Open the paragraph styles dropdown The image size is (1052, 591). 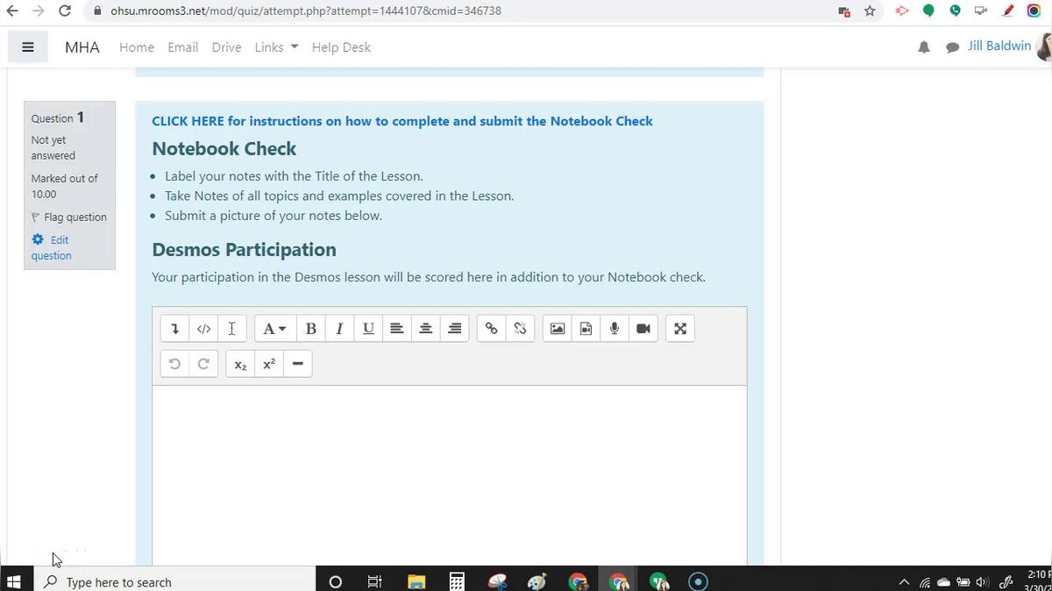click(274, 329)
